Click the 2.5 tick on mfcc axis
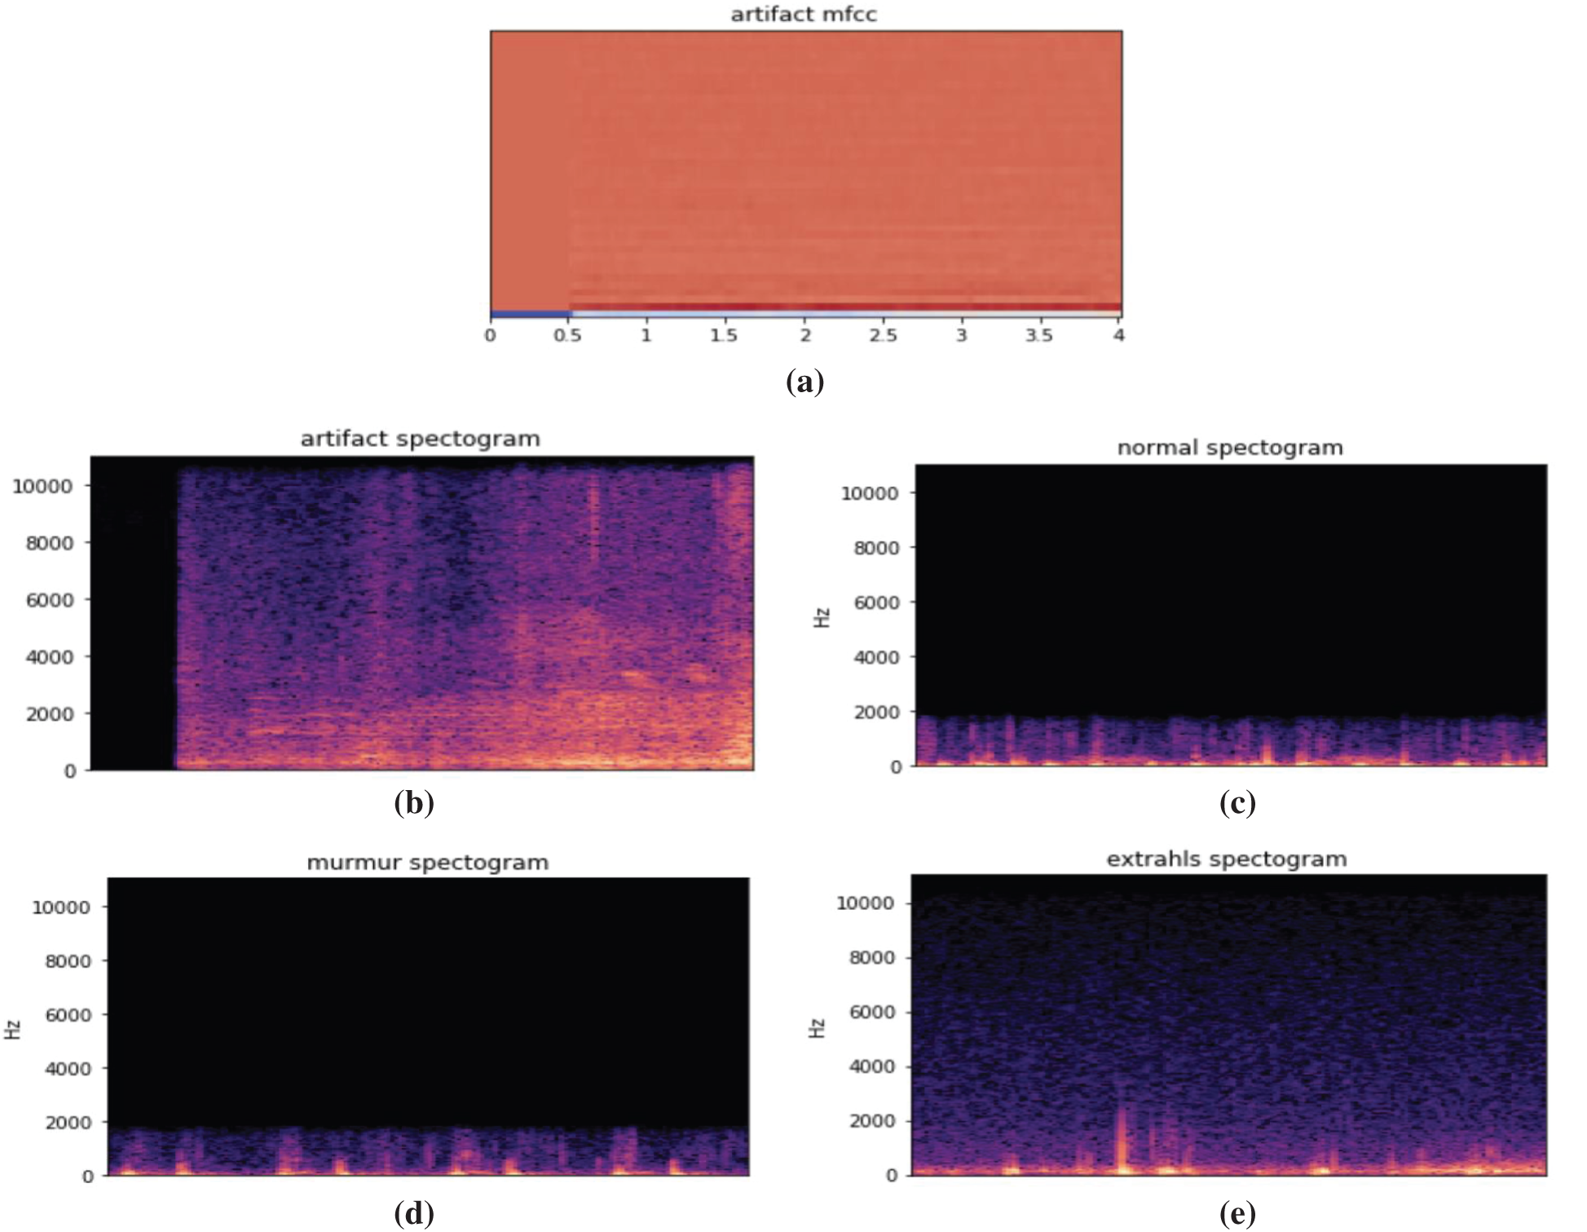 [x=883, y=335]
